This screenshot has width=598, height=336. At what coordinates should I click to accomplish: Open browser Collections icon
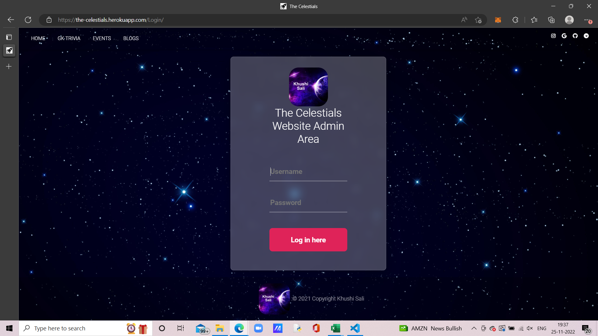click(x=551, y=20)
